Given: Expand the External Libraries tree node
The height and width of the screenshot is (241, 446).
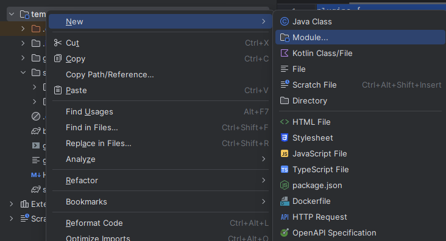Looking at the screenshot, I should click(x=11, y=204).
